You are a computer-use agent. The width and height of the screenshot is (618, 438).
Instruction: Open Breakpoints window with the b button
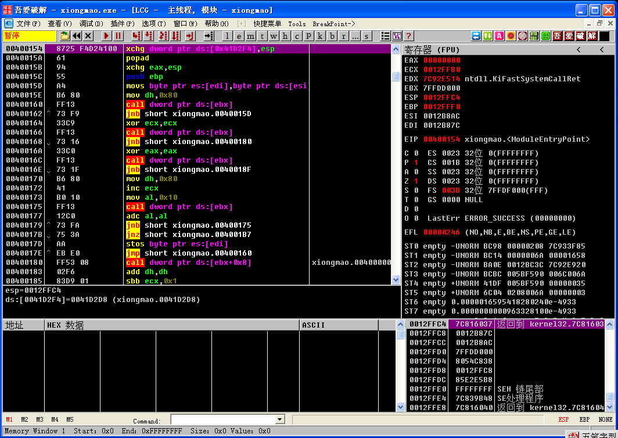tap(332, 36)
